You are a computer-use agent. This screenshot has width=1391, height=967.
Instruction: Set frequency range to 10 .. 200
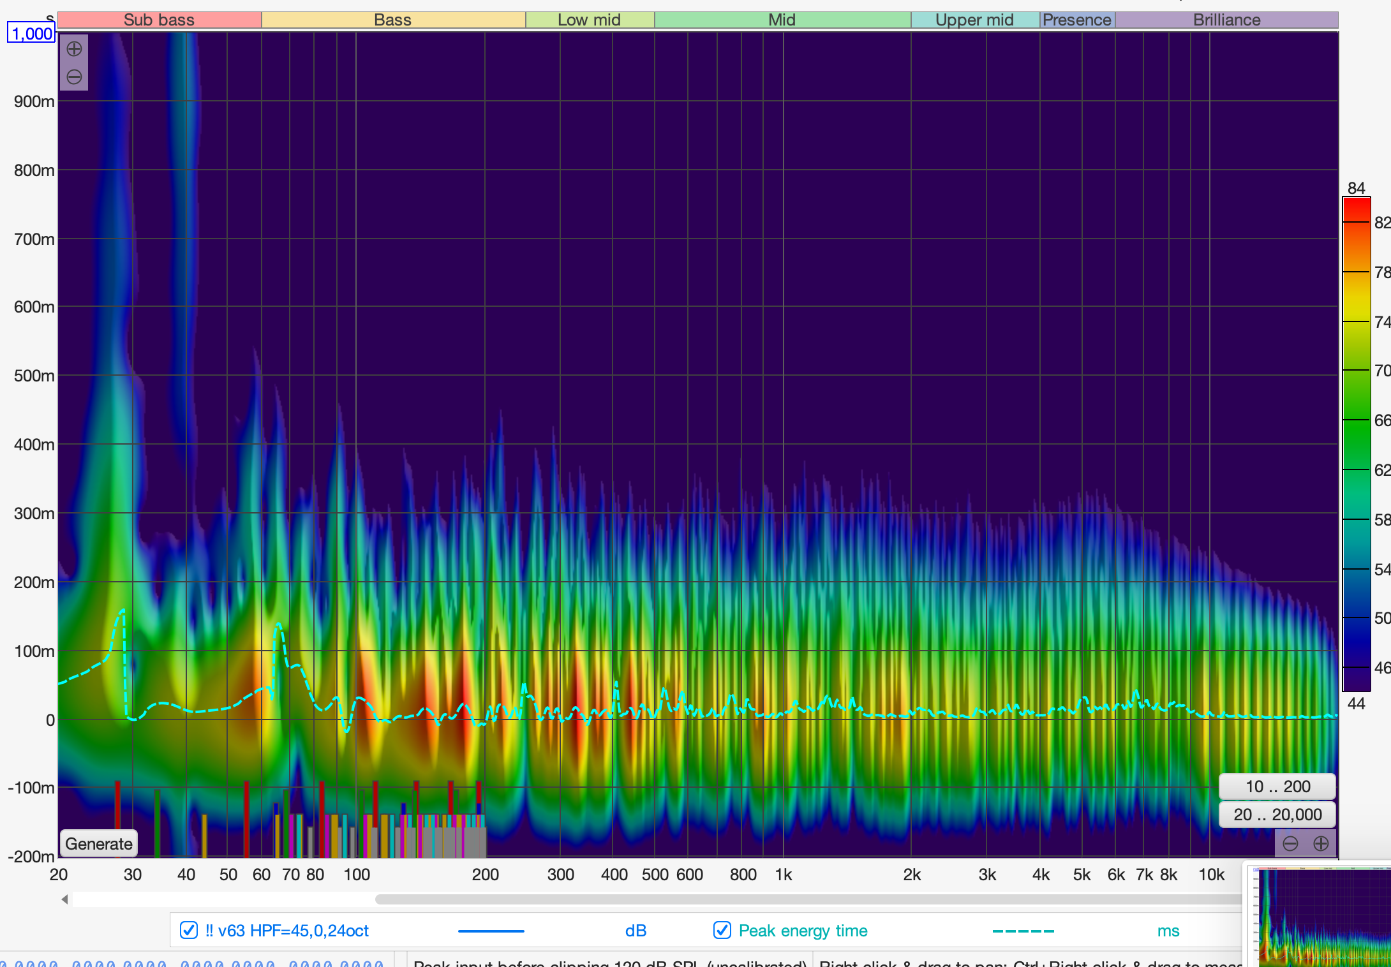(1277, 786)
